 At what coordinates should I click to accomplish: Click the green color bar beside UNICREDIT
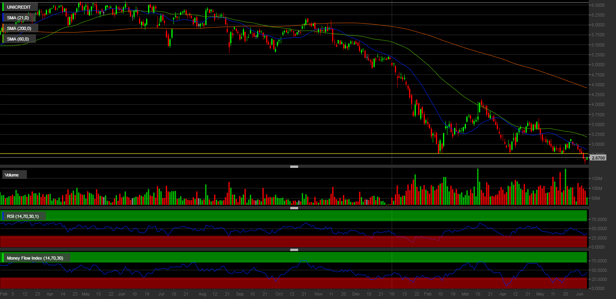[x=4, y=7]
